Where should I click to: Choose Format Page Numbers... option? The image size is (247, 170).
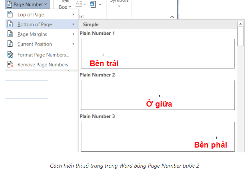click(43, 55)
